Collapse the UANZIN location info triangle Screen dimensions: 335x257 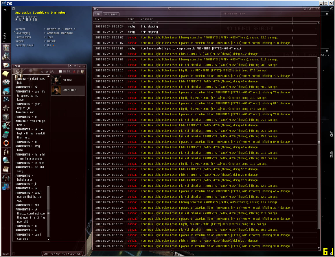[16, 19]
